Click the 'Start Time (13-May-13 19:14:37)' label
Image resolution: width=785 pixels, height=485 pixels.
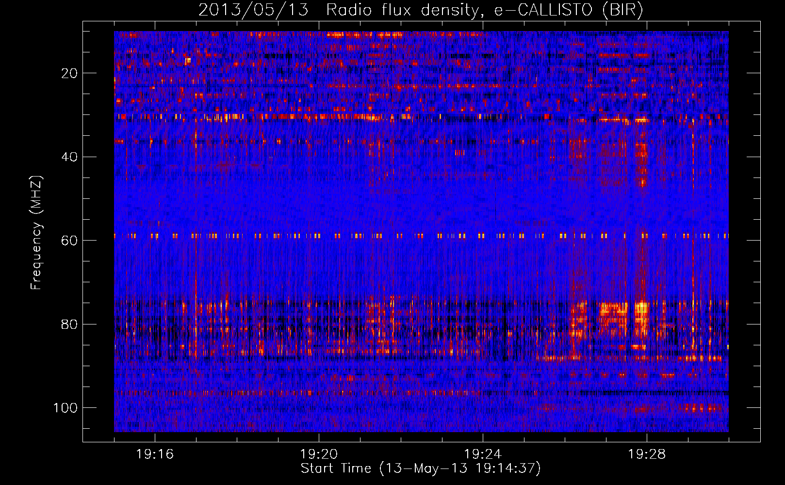tap(421, 469)
